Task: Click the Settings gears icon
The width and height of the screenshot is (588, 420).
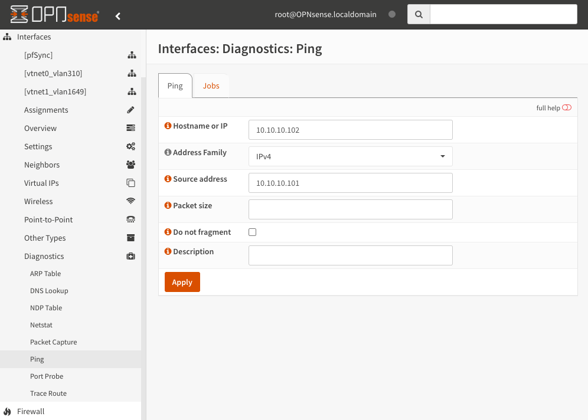Action: 130,146
